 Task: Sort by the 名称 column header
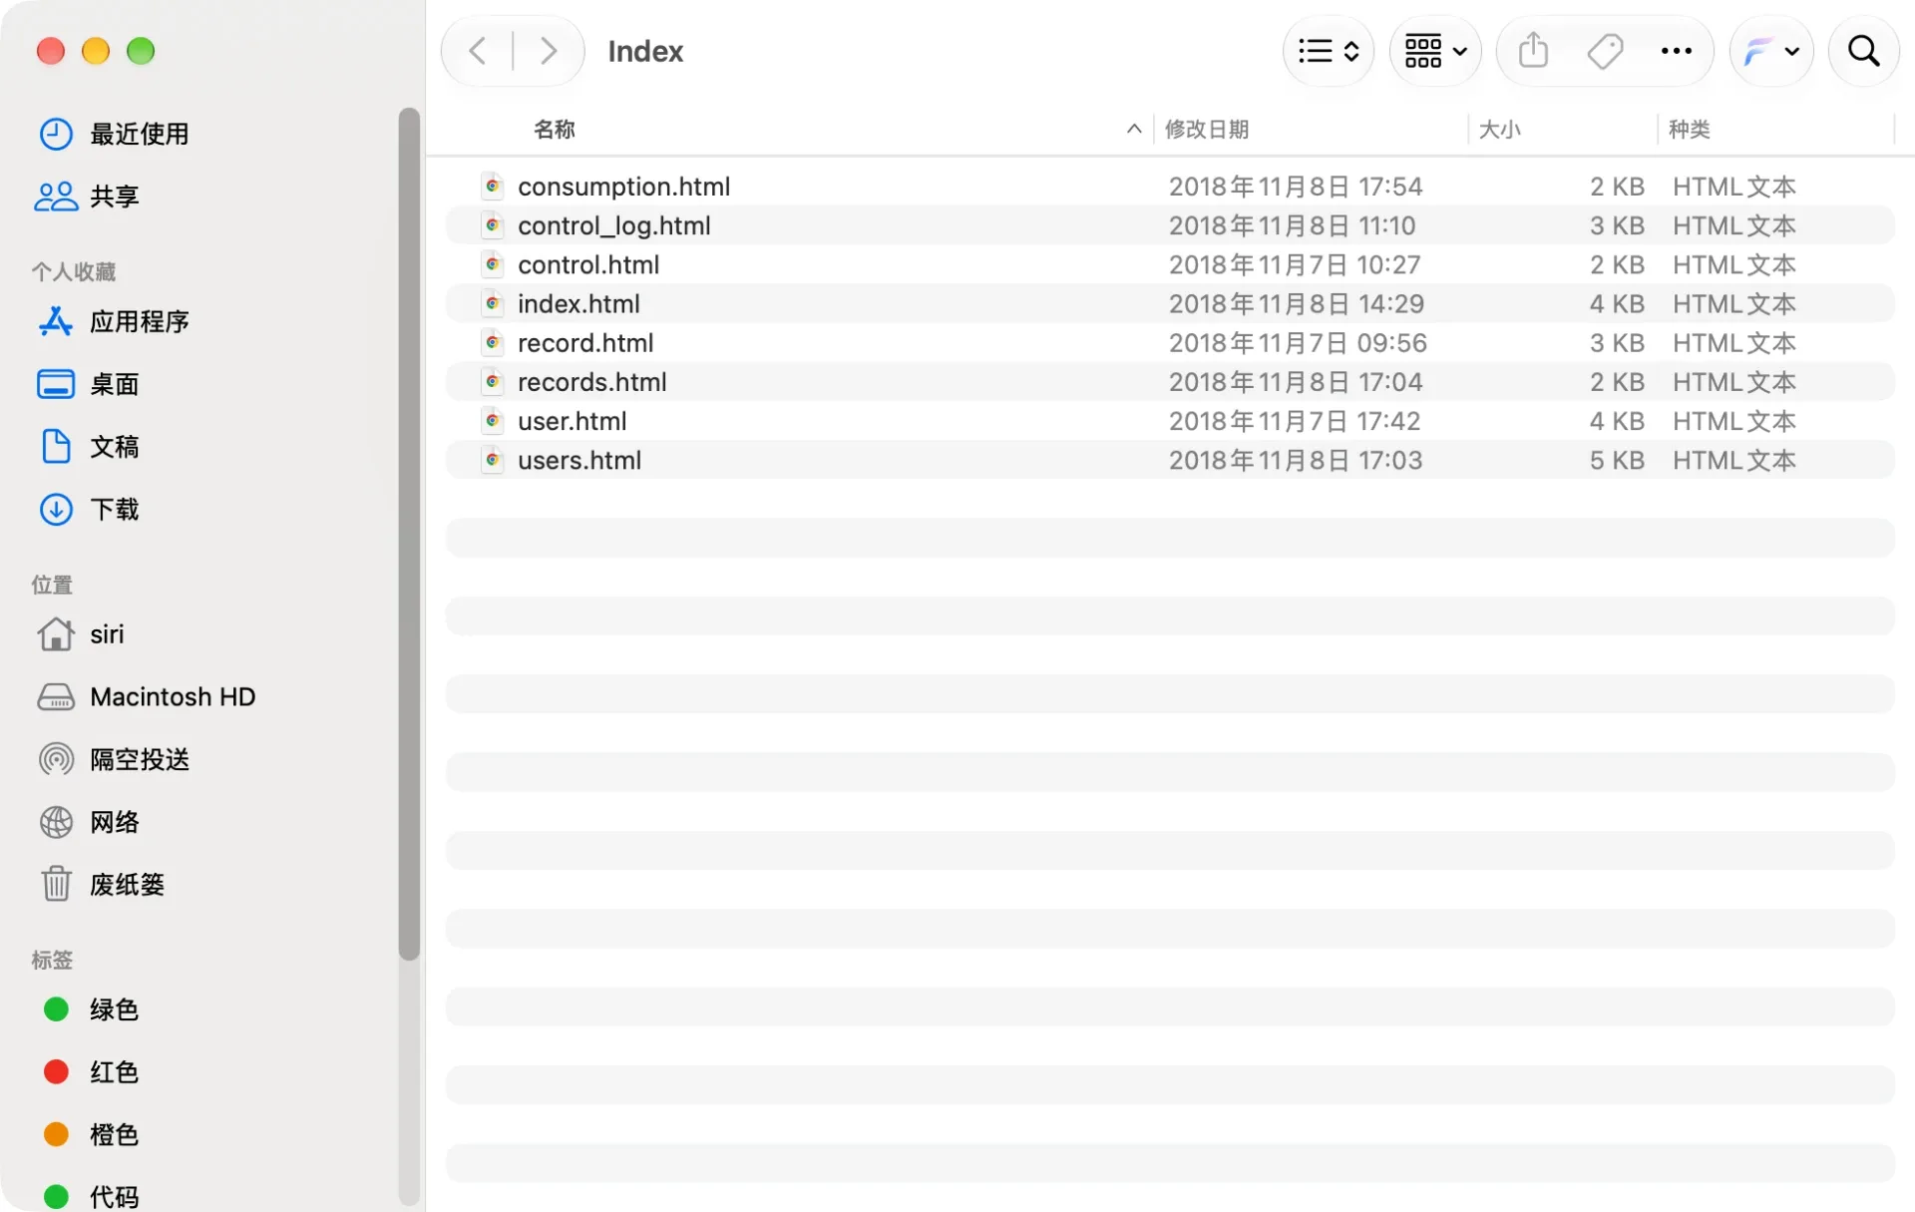555,130
